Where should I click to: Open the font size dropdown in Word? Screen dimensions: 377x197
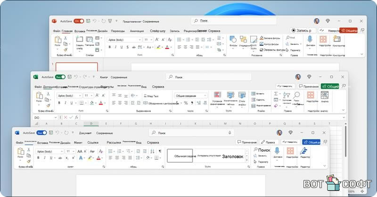(x=73, y=151)
